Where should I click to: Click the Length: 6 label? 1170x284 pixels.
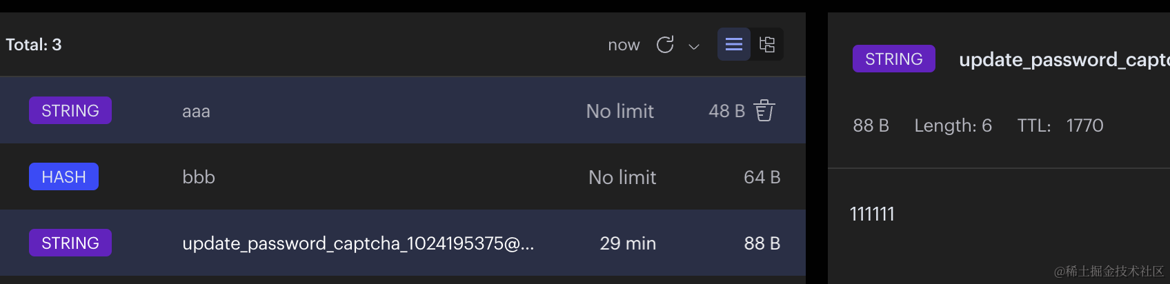click(x=953, y=125)
